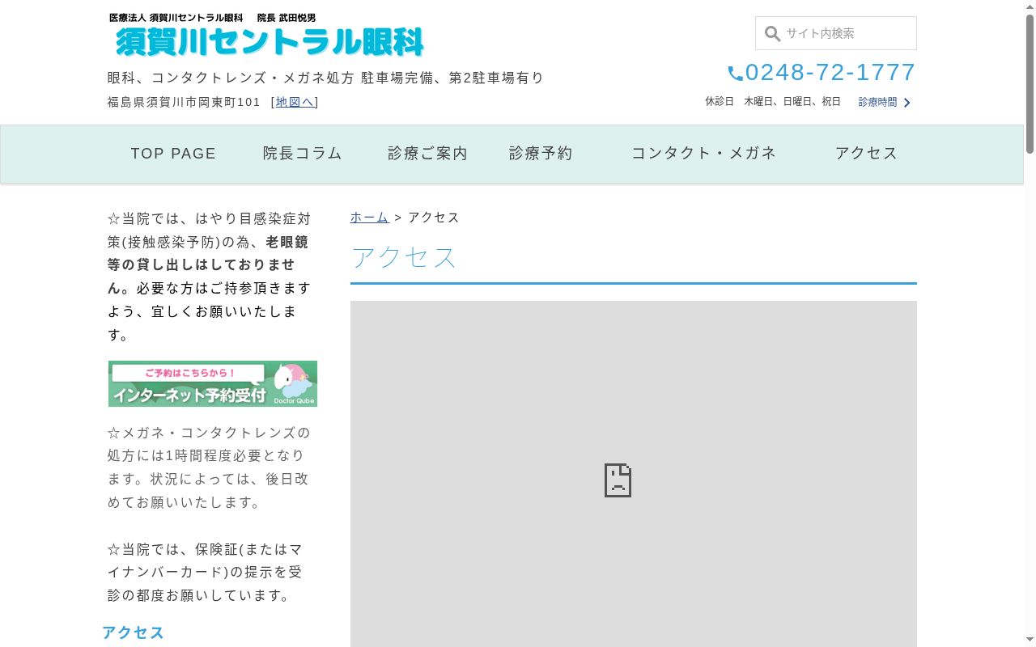The height and width of the screenshot is (647, 1036).
Task: Click the bold 老眼鏡等の貸し出し notice text
Action: coord(208,264)
